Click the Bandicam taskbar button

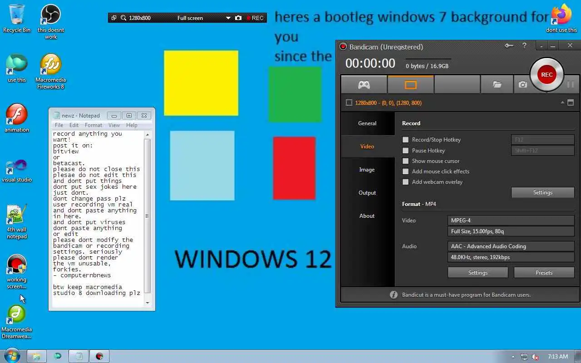[x=99, y=356]
